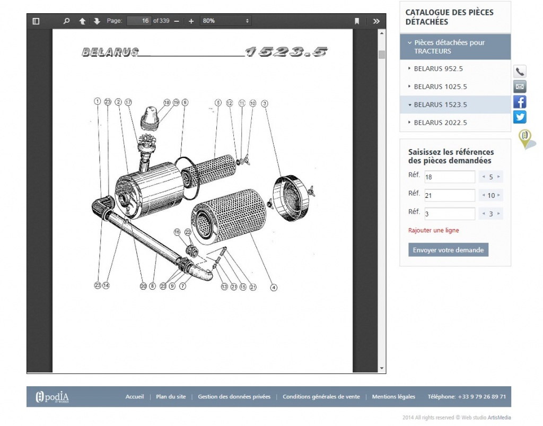
Task: Open the PDF tools double-chevron menu
Action: [x=376, y=21]
